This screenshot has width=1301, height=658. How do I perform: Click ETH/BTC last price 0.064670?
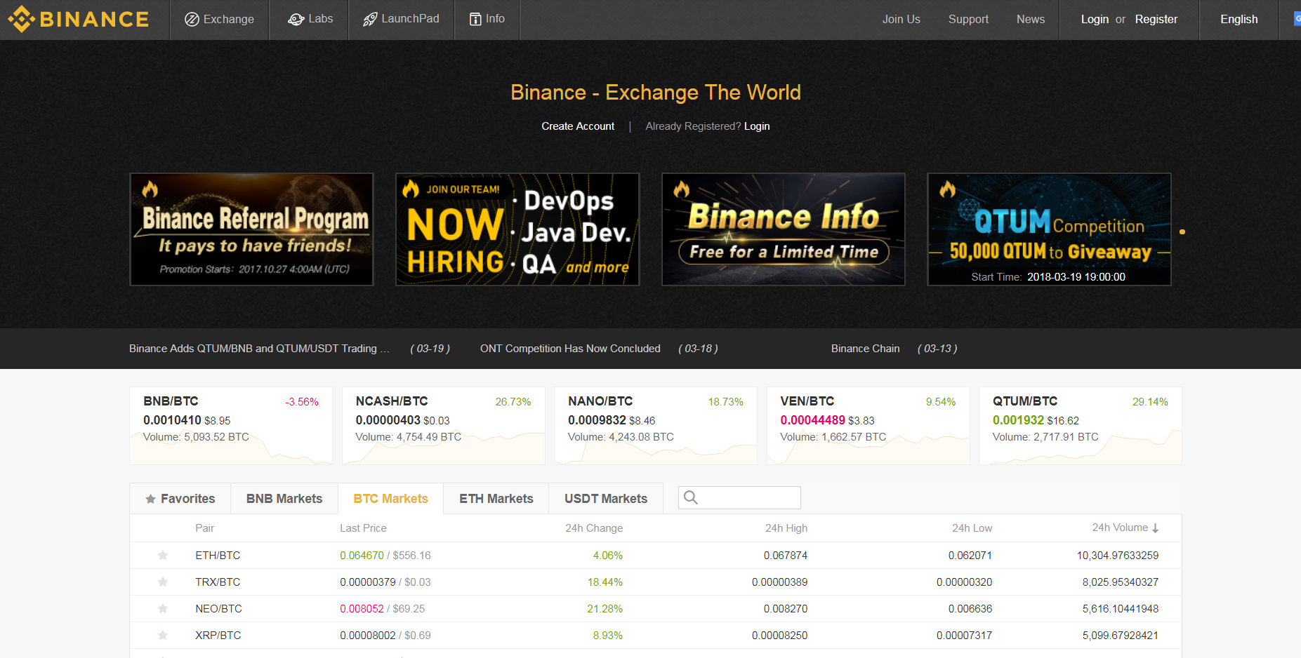(x=362, y=556)
